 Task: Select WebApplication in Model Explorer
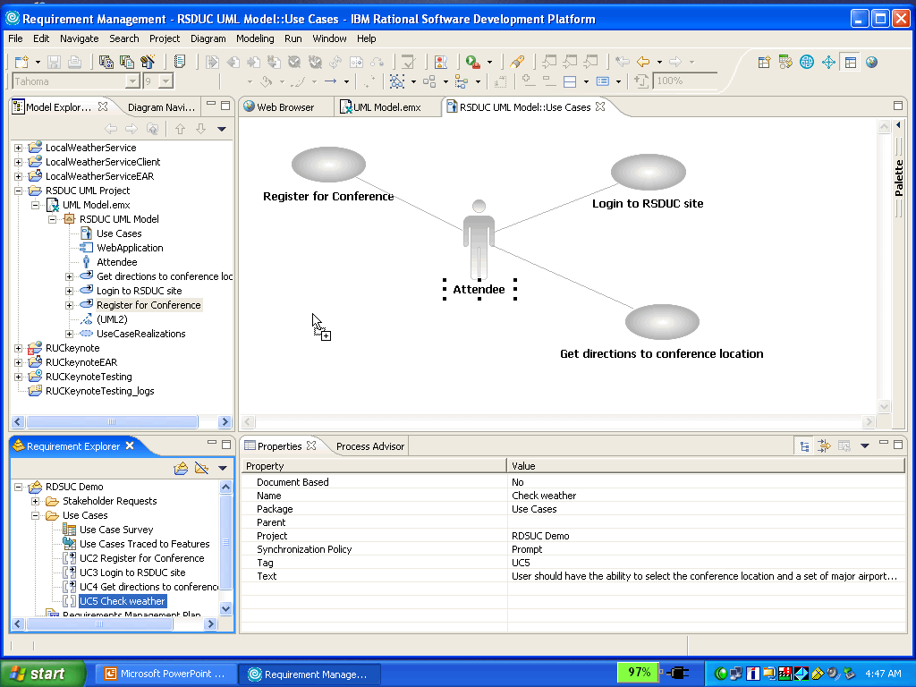(130, 249)
